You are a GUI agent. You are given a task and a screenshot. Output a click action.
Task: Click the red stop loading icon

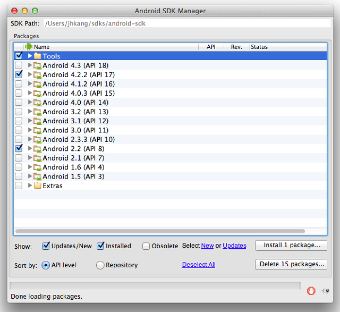(311, 291)
